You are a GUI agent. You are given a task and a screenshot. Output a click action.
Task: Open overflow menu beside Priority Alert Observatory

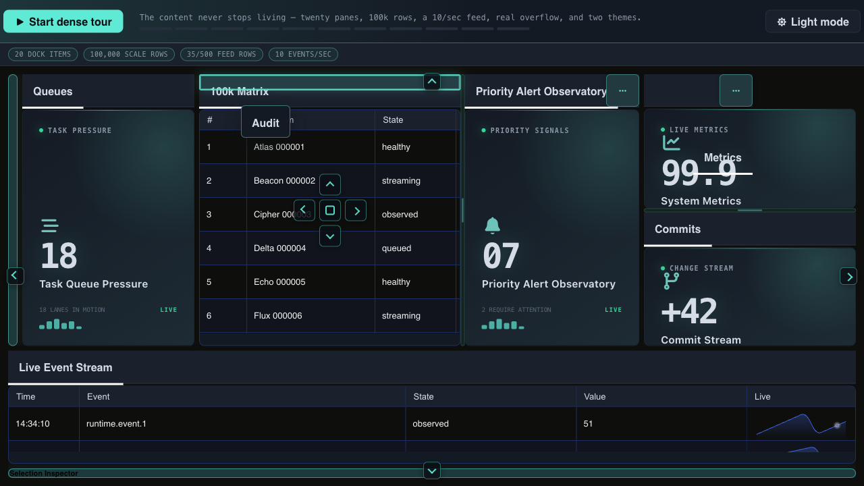(x=622, y=90)
